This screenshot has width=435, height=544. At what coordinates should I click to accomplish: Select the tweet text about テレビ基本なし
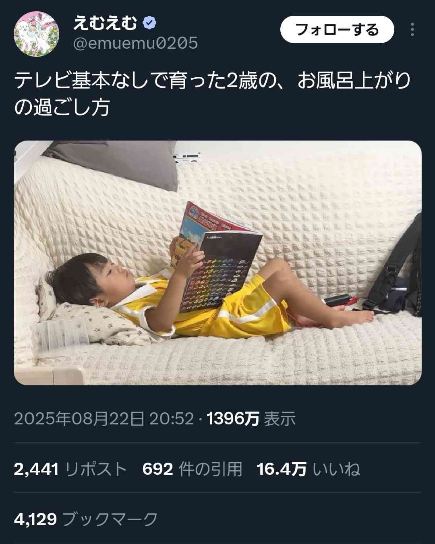pyautogui.click(x=213, y=93)
